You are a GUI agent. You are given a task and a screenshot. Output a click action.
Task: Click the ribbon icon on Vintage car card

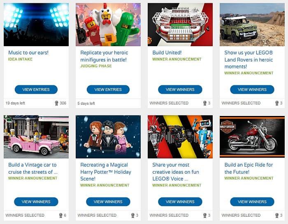[60, 215]
